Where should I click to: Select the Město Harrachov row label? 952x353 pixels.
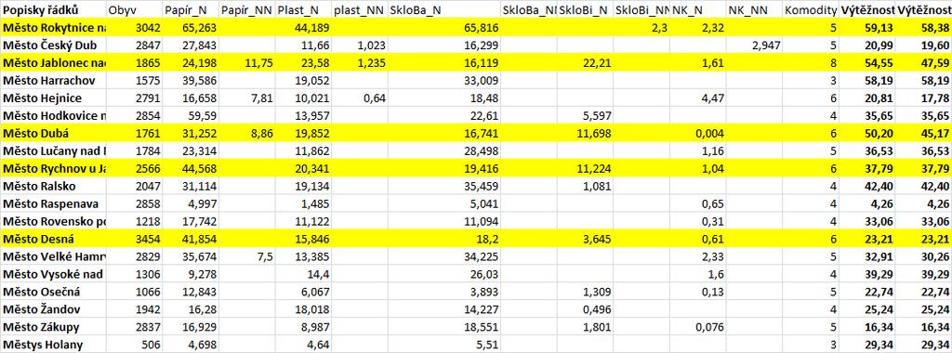53,80
